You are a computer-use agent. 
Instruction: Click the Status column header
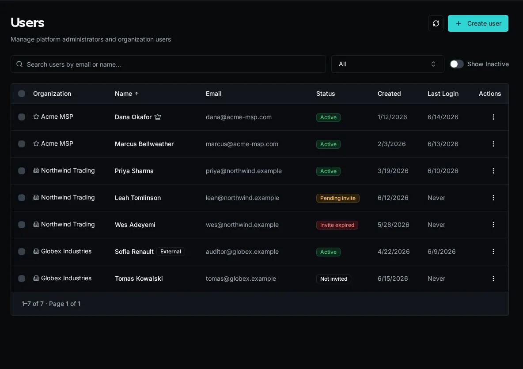(325, 94)
